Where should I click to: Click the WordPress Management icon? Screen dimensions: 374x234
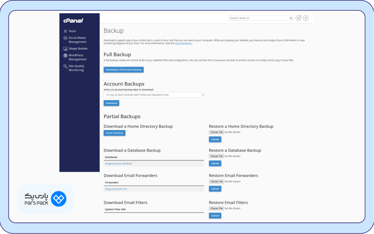(x=65, y=56)
